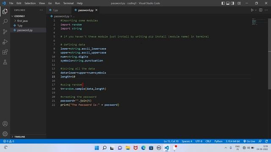Open Explorer Views and More Actions ellipsis
Viewport: 271px width, 152px height.
[x=41, y=10]
